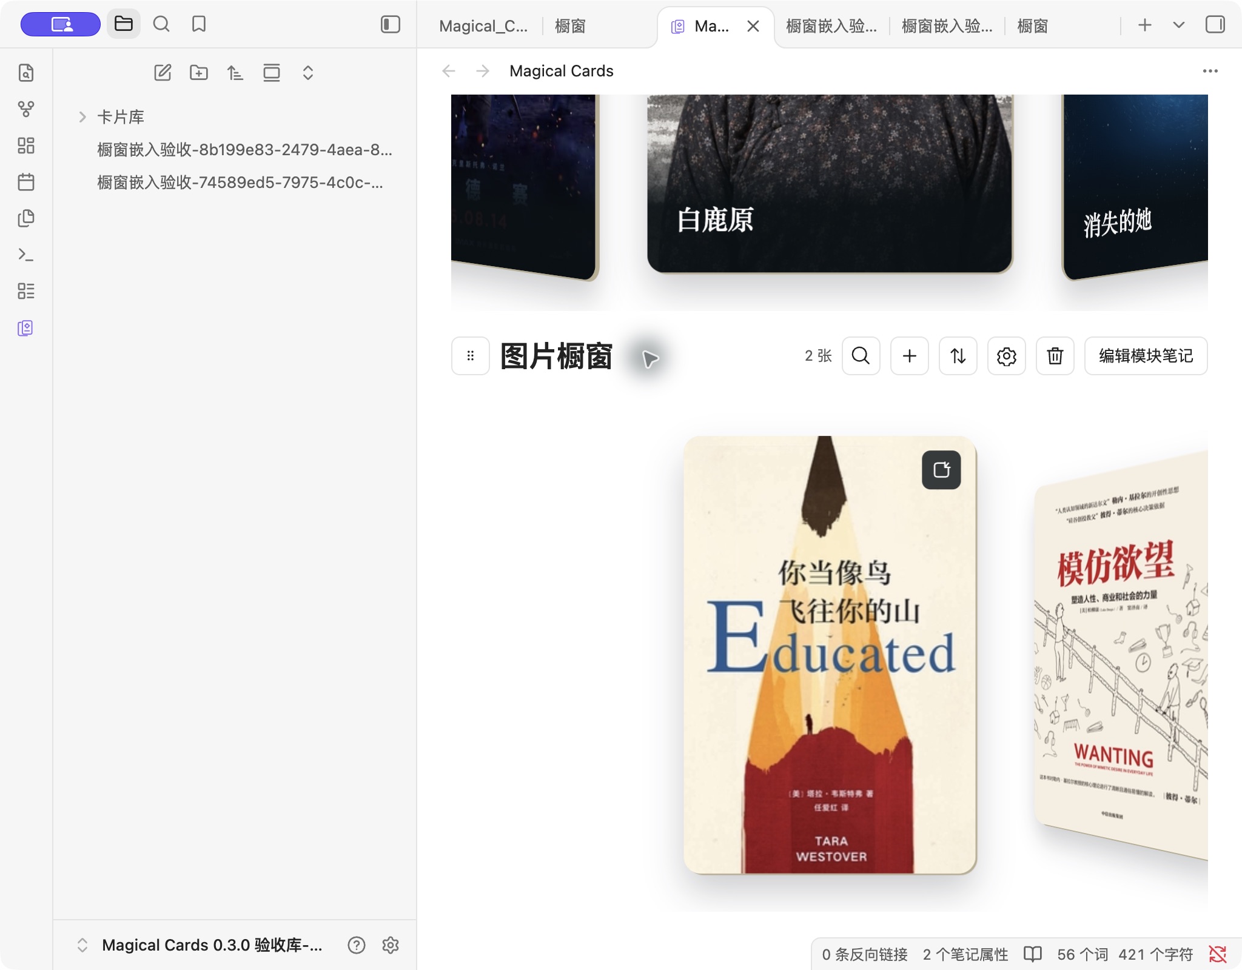Open the search panel icon
The height and width of the screenshot is (970, 1242).
(161, 24)
